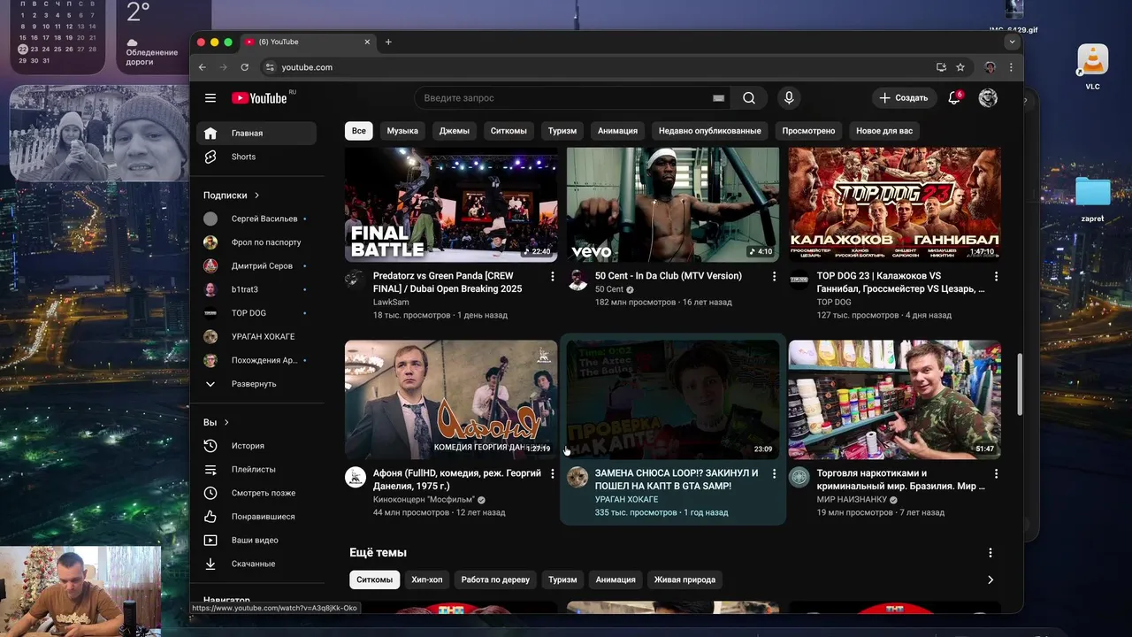Open Shorts in the sidebar
This screenshot has width=1132, height=637.
256,157
